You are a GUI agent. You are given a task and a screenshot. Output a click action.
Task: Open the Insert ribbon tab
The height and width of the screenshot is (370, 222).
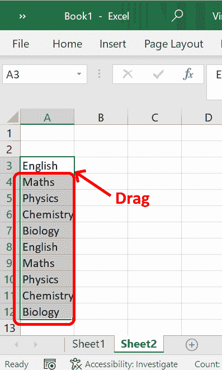[x=112, y=44]
